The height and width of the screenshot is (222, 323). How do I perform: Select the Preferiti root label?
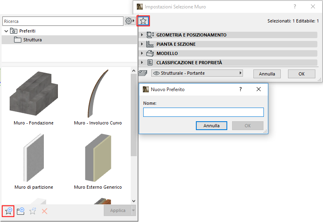pos(27,31)
